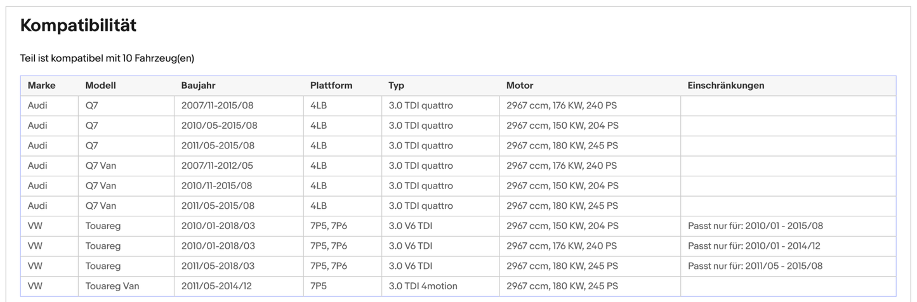Click the Plattform column header
This screenshot has height=302, width=917.
click(331, 86)
